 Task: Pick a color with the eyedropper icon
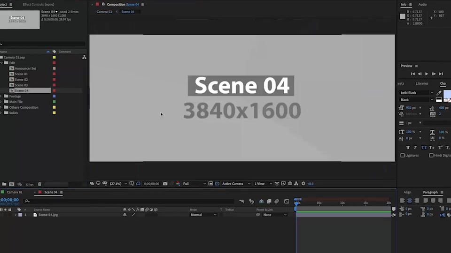pos(439,93)
